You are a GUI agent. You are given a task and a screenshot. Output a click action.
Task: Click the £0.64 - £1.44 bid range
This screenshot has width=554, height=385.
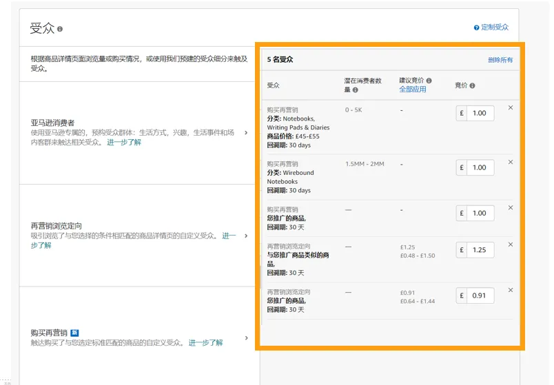click(x=418, y=301)
